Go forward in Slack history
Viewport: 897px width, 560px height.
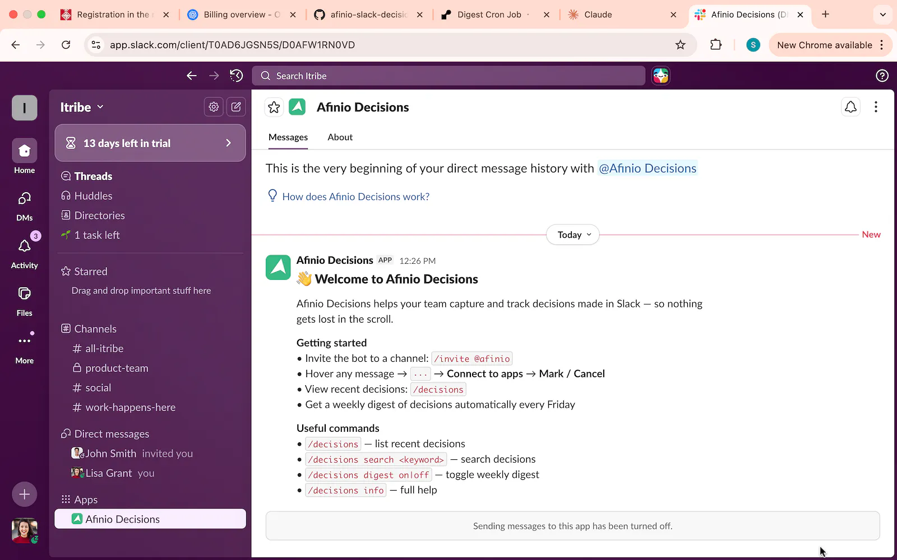(x=214, y=76)
